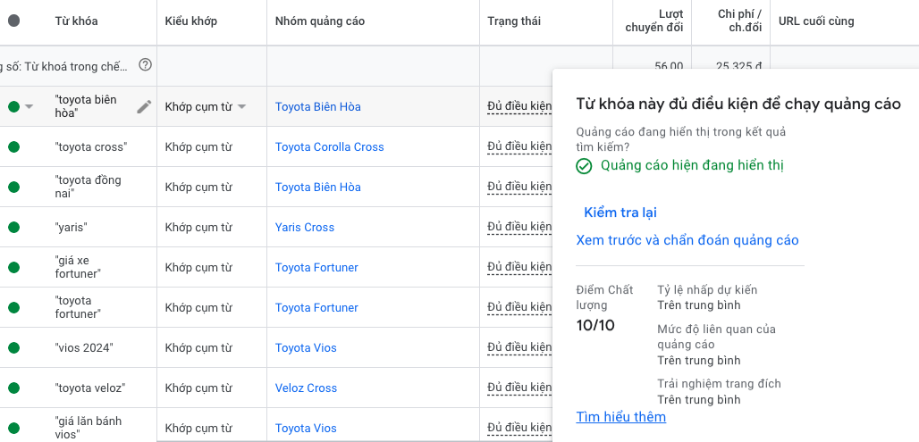Click the green status dot for "toyota cross"

(x=13, y=147)
